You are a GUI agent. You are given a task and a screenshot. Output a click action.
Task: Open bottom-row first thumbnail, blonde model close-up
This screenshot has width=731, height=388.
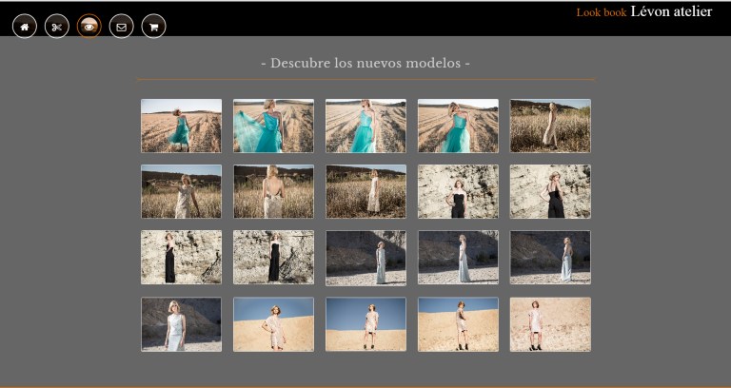181,324
